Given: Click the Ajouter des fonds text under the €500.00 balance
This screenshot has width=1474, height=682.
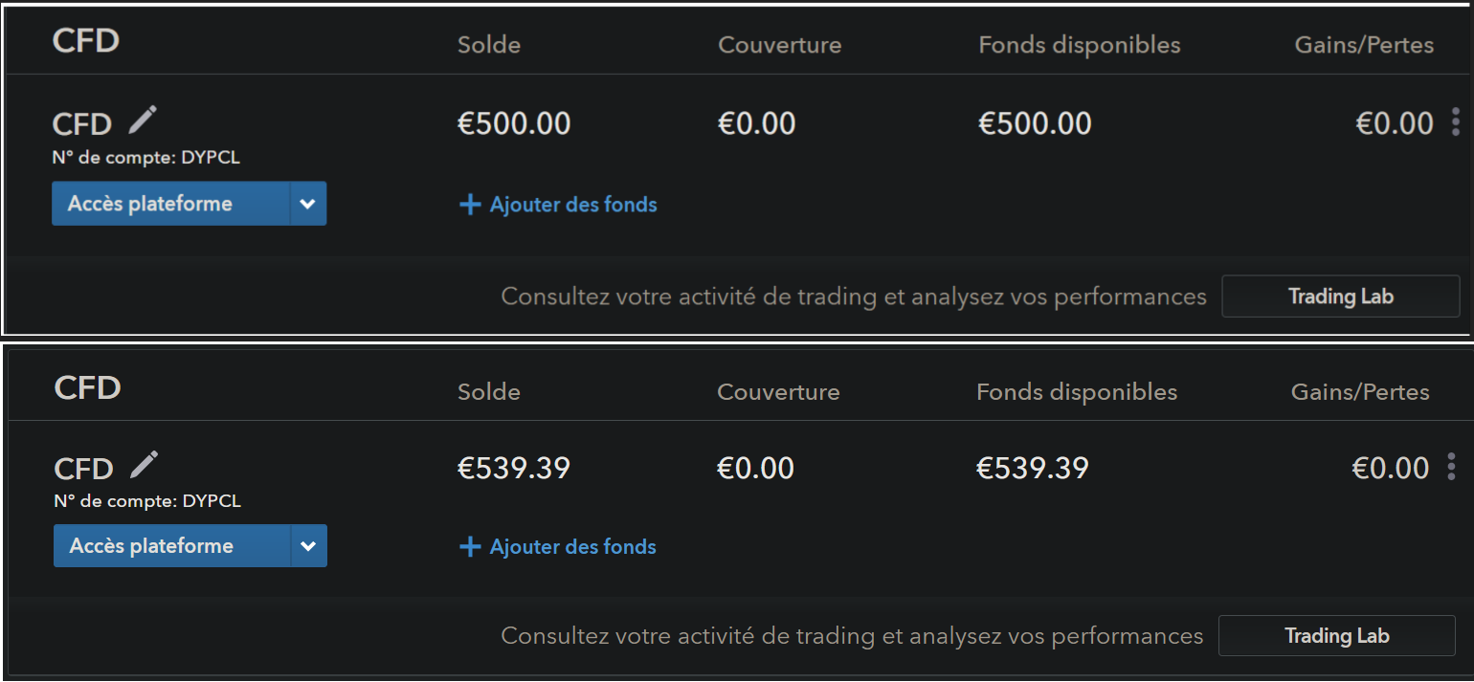Looking at the screenshot, I should tap(573, 205).
